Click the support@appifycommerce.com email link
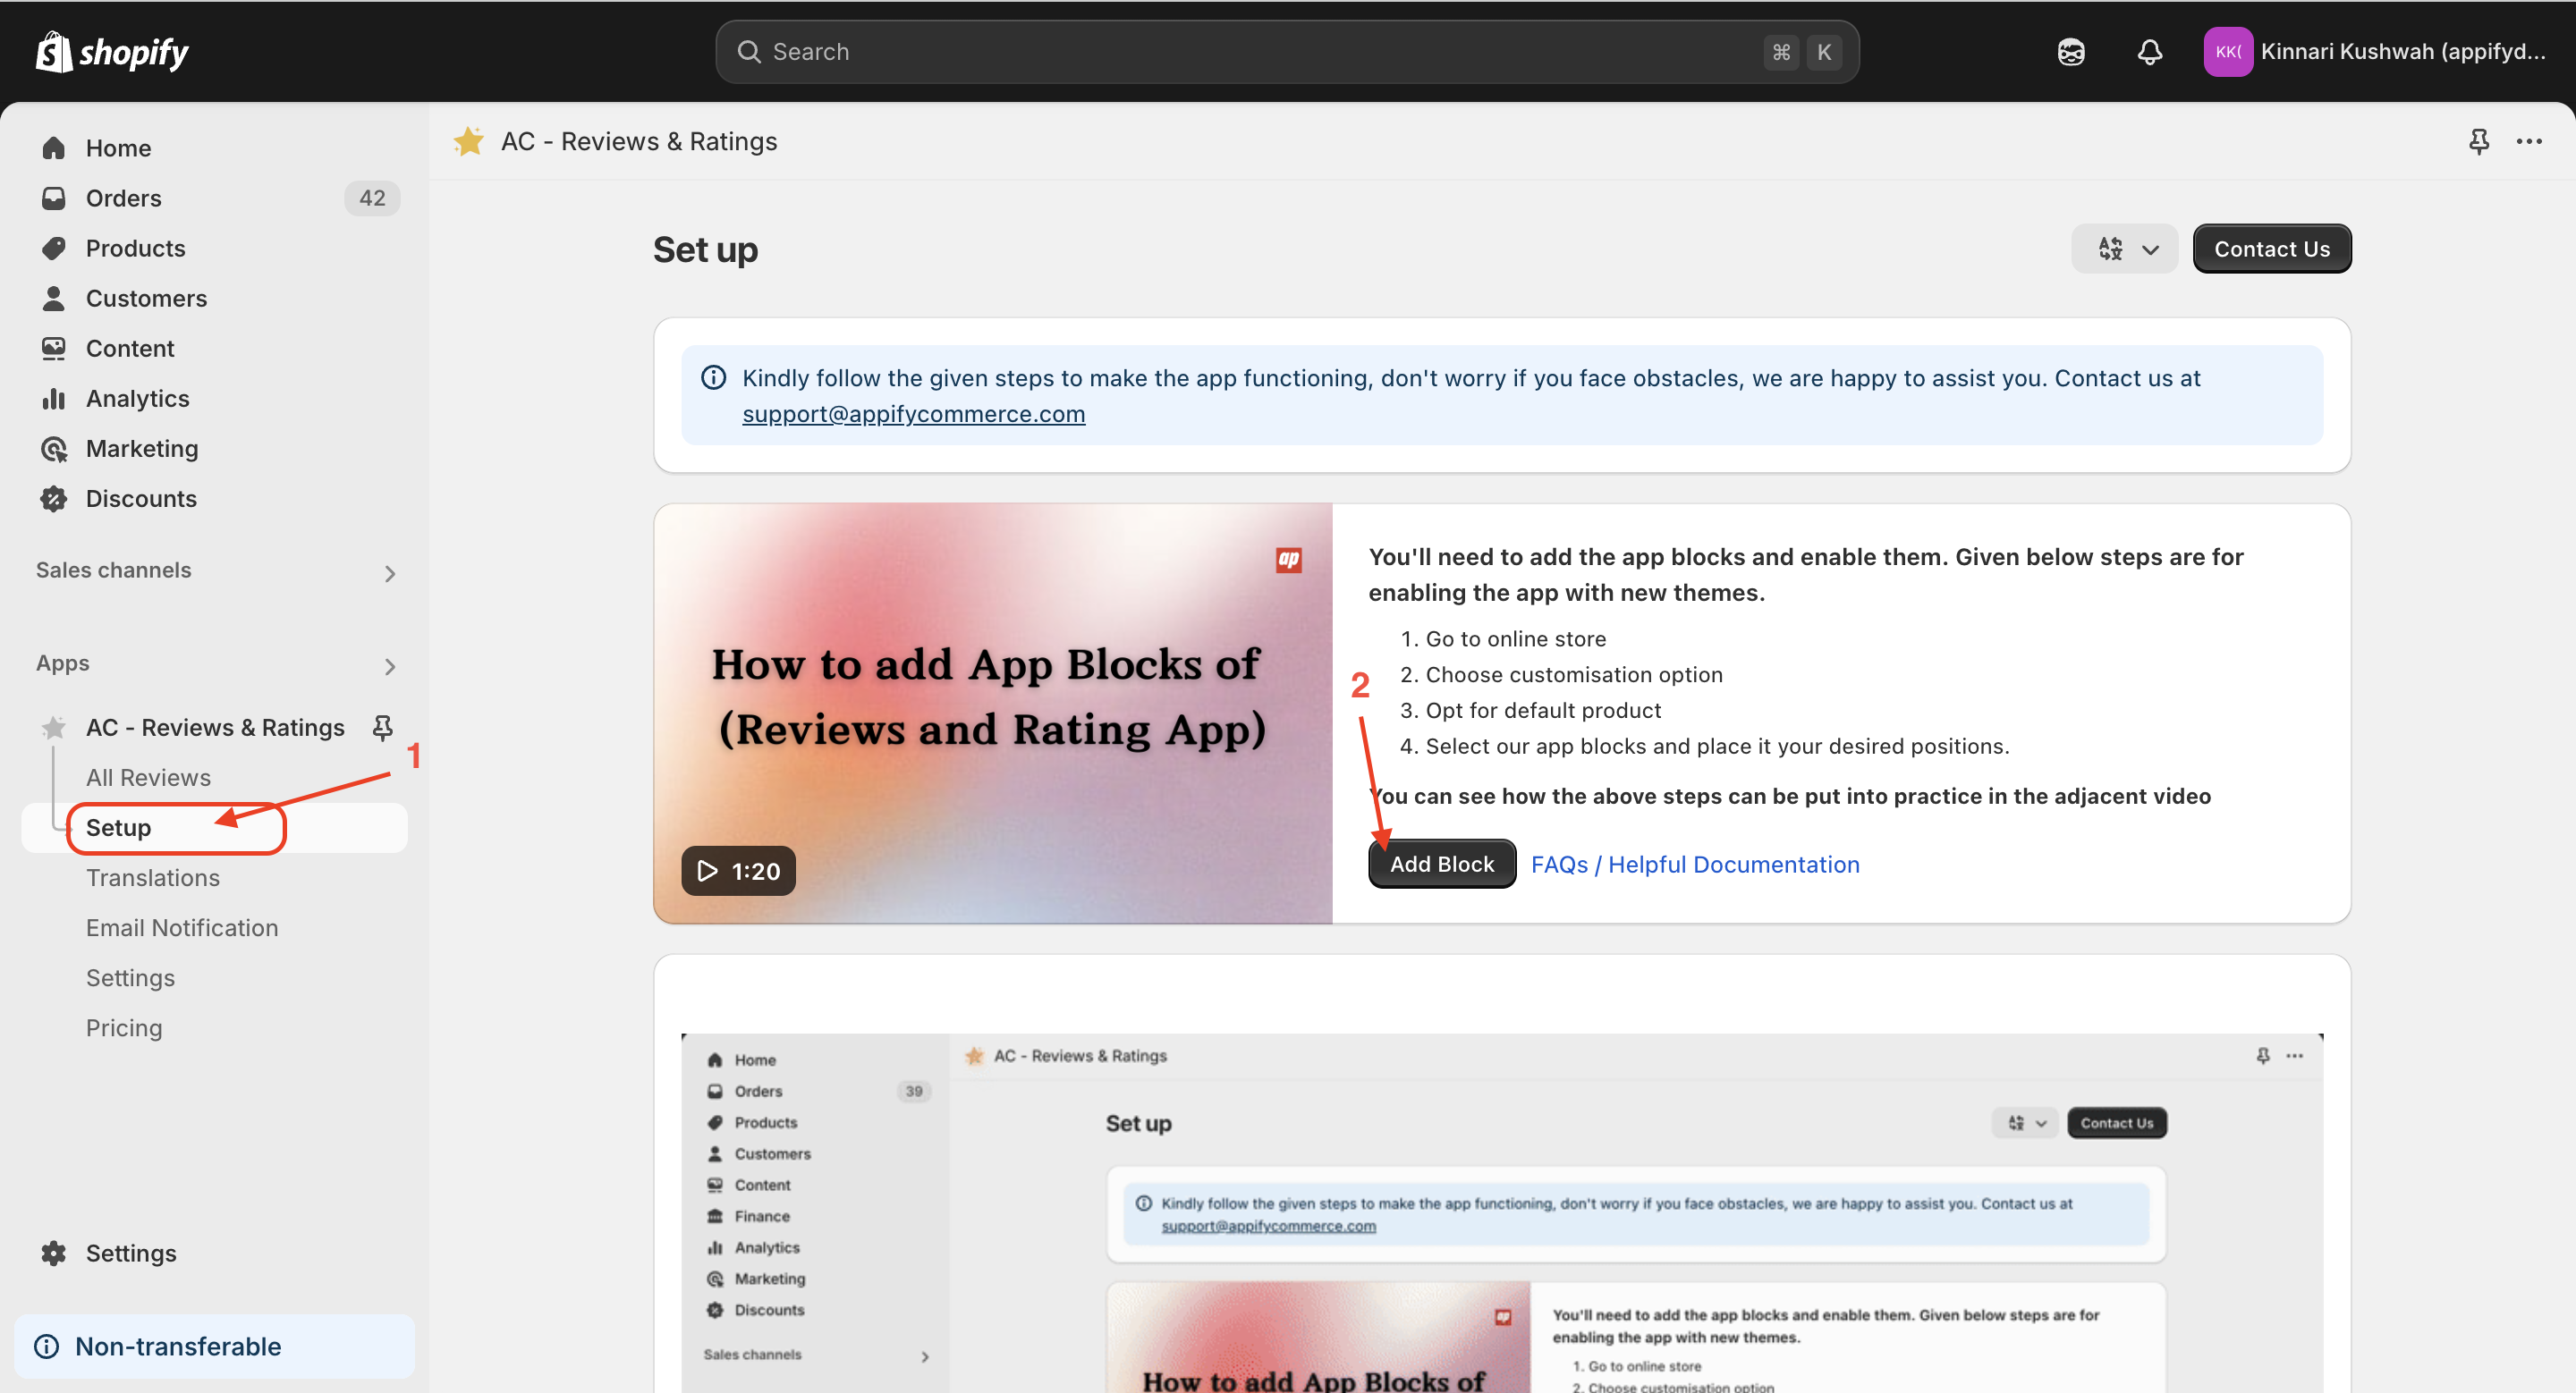This screenshot has width=2576, height=1393. pos(915,413)
